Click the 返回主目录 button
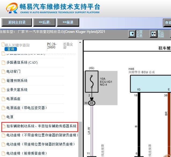The width and height of the screenshot is (171, 157). point(17,22)
